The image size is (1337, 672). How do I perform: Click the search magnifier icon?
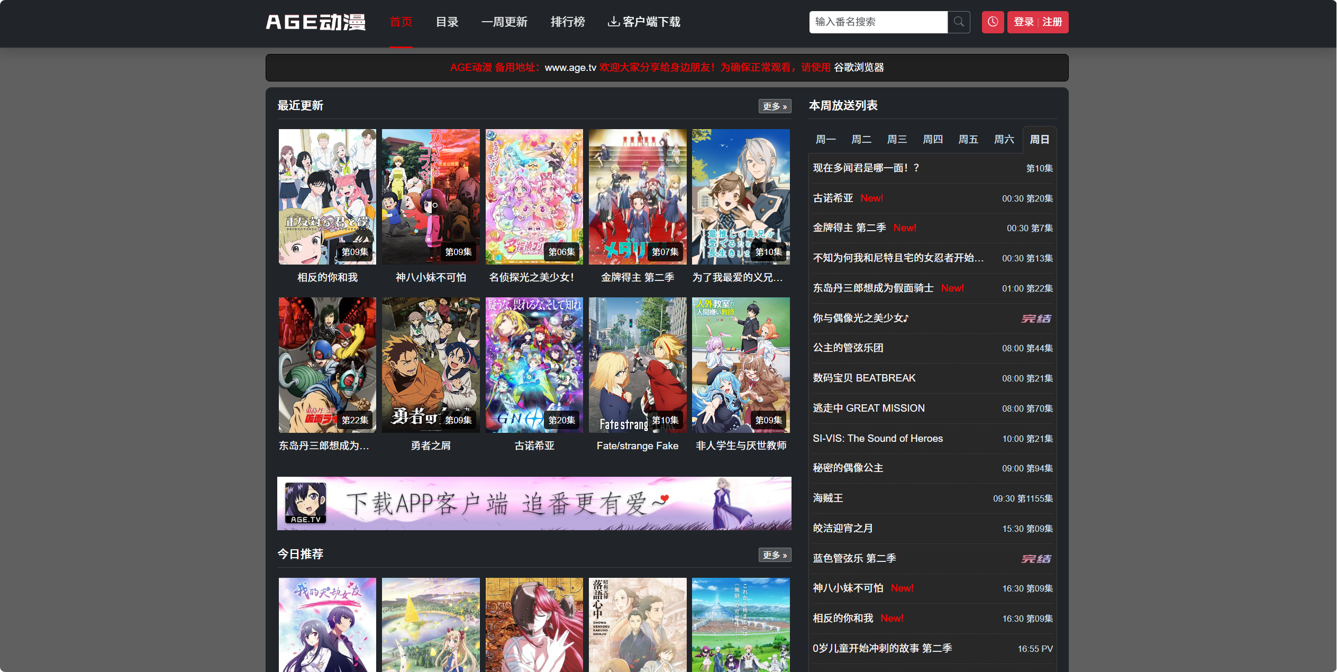pyautogui.click(x=958, y=22)
